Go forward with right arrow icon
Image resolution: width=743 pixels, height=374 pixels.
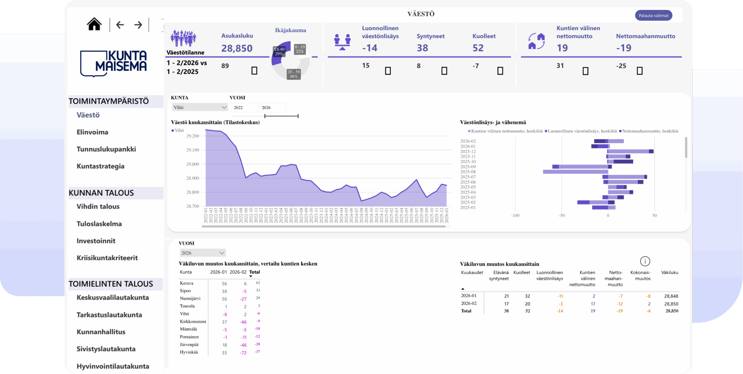138,25
